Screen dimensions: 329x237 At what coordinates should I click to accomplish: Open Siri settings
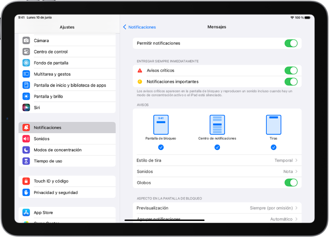point(67,108)
